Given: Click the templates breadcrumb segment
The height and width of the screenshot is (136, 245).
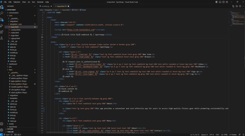Looking at the screenshot, I should pos(48,10).
